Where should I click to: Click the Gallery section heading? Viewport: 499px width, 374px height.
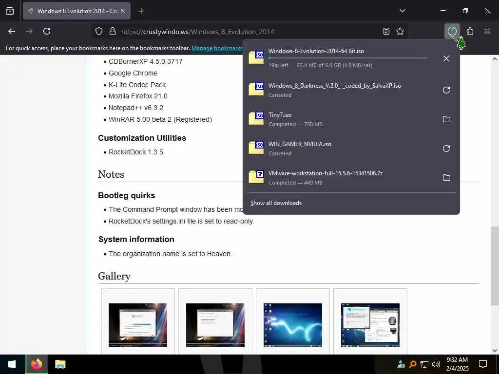coord(114,276)
